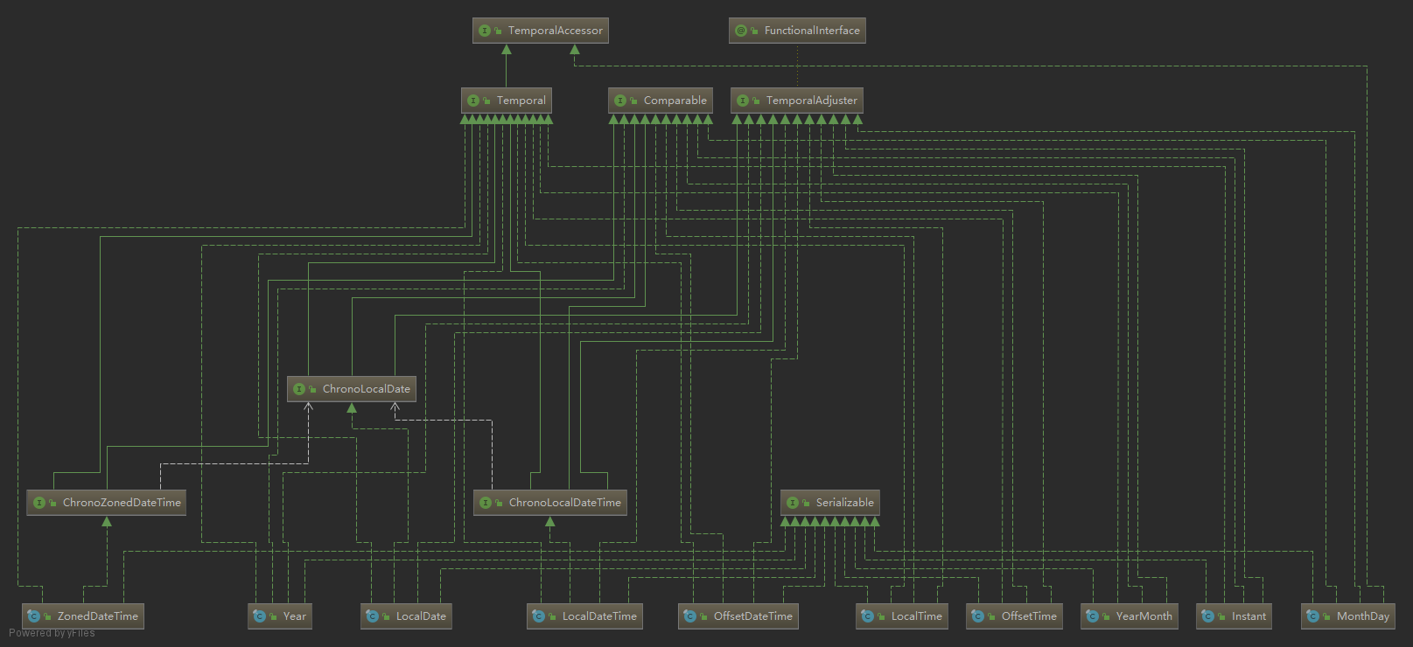Click the interface icon on ChronoLocalDateTime
The height and width of the screenshot is (647, 1413).
click(486, 503)
